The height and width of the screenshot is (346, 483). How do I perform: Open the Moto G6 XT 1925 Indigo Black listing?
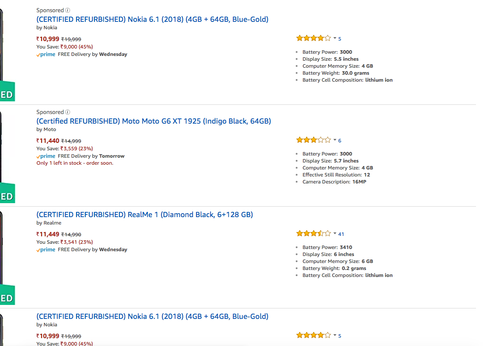tap(154, 121)
